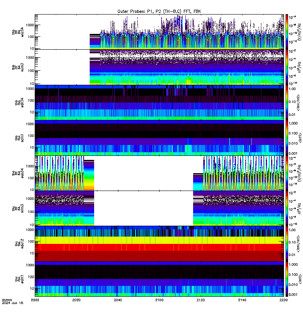Image resolution: width=303 pixels, height=323 pixels.
Task: Click the color bar beside the thc scm1 FBK panel
Action: [x=286, y=279]
